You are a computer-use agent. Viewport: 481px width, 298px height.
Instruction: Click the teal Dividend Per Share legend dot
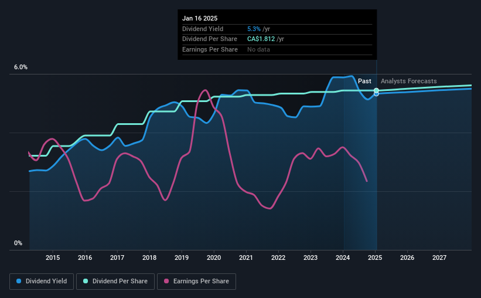pyautogui.click(x=86, y=281)
